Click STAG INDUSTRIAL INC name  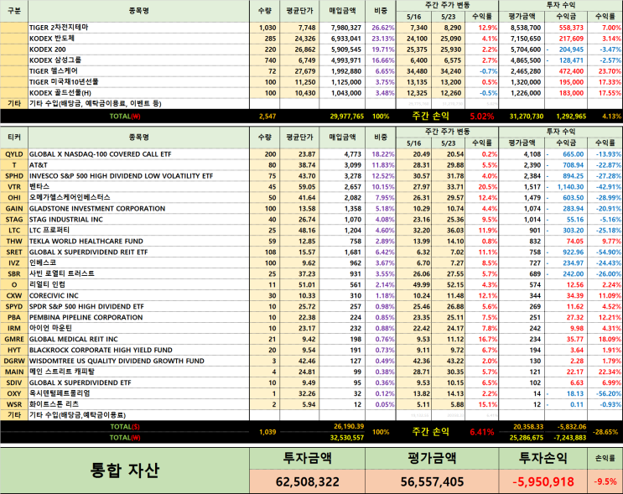(66, 220)
